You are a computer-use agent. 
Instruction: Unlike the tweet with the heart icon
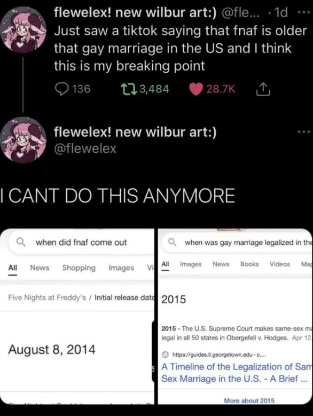(196, 89)
